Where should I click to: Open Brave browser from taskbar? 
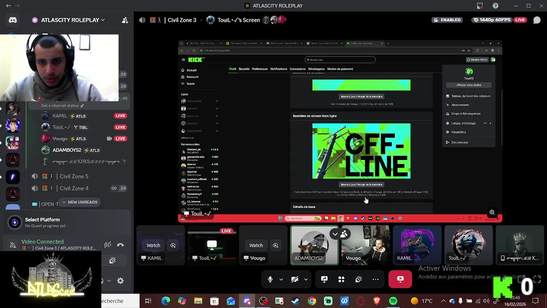tap(377, 301)
